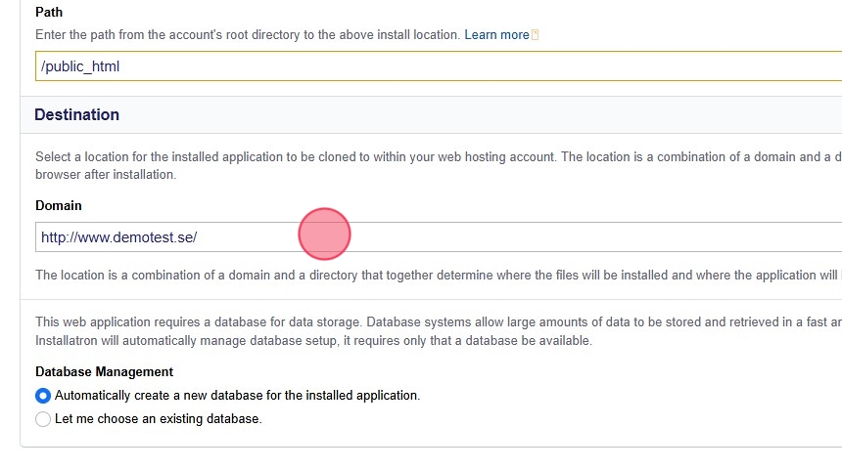Open the Learn more link
This screenshot has height=470, width=842.
point(496,35)
